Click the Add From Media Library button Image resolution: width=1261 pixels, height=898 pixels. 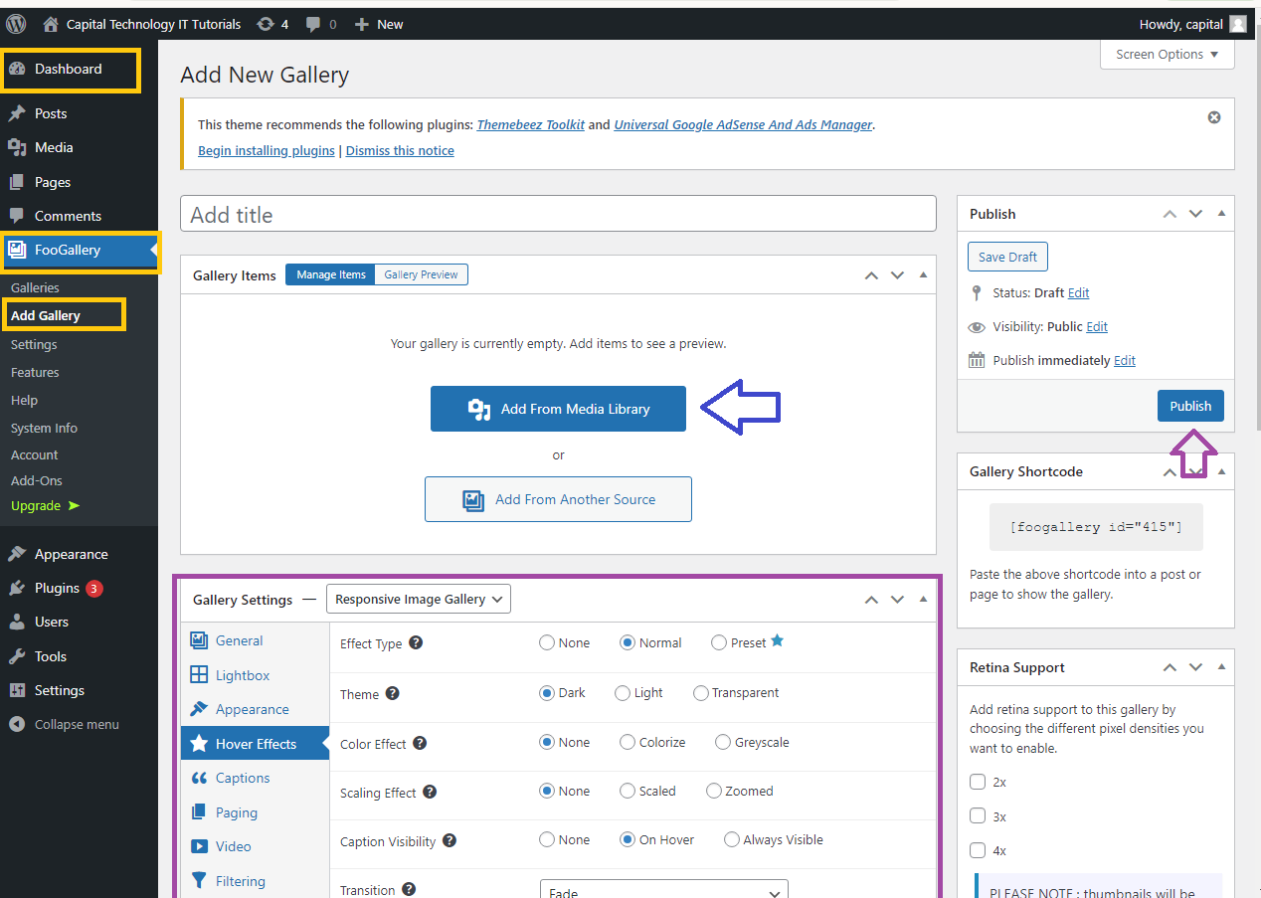click(558, 409)
